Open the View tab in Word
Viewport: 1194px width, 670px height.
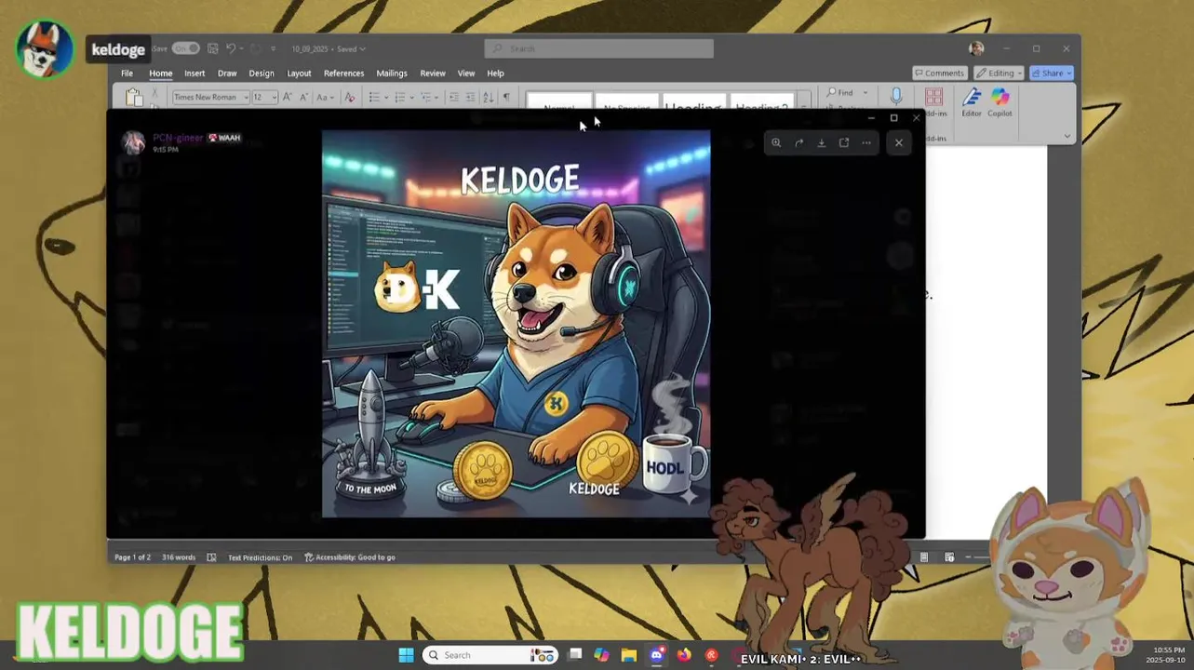466,74
